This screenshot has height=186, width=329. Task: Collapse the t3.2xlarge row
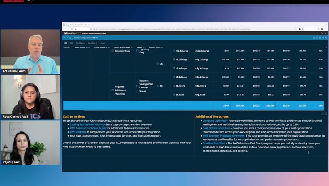click(x=174, y=77)
